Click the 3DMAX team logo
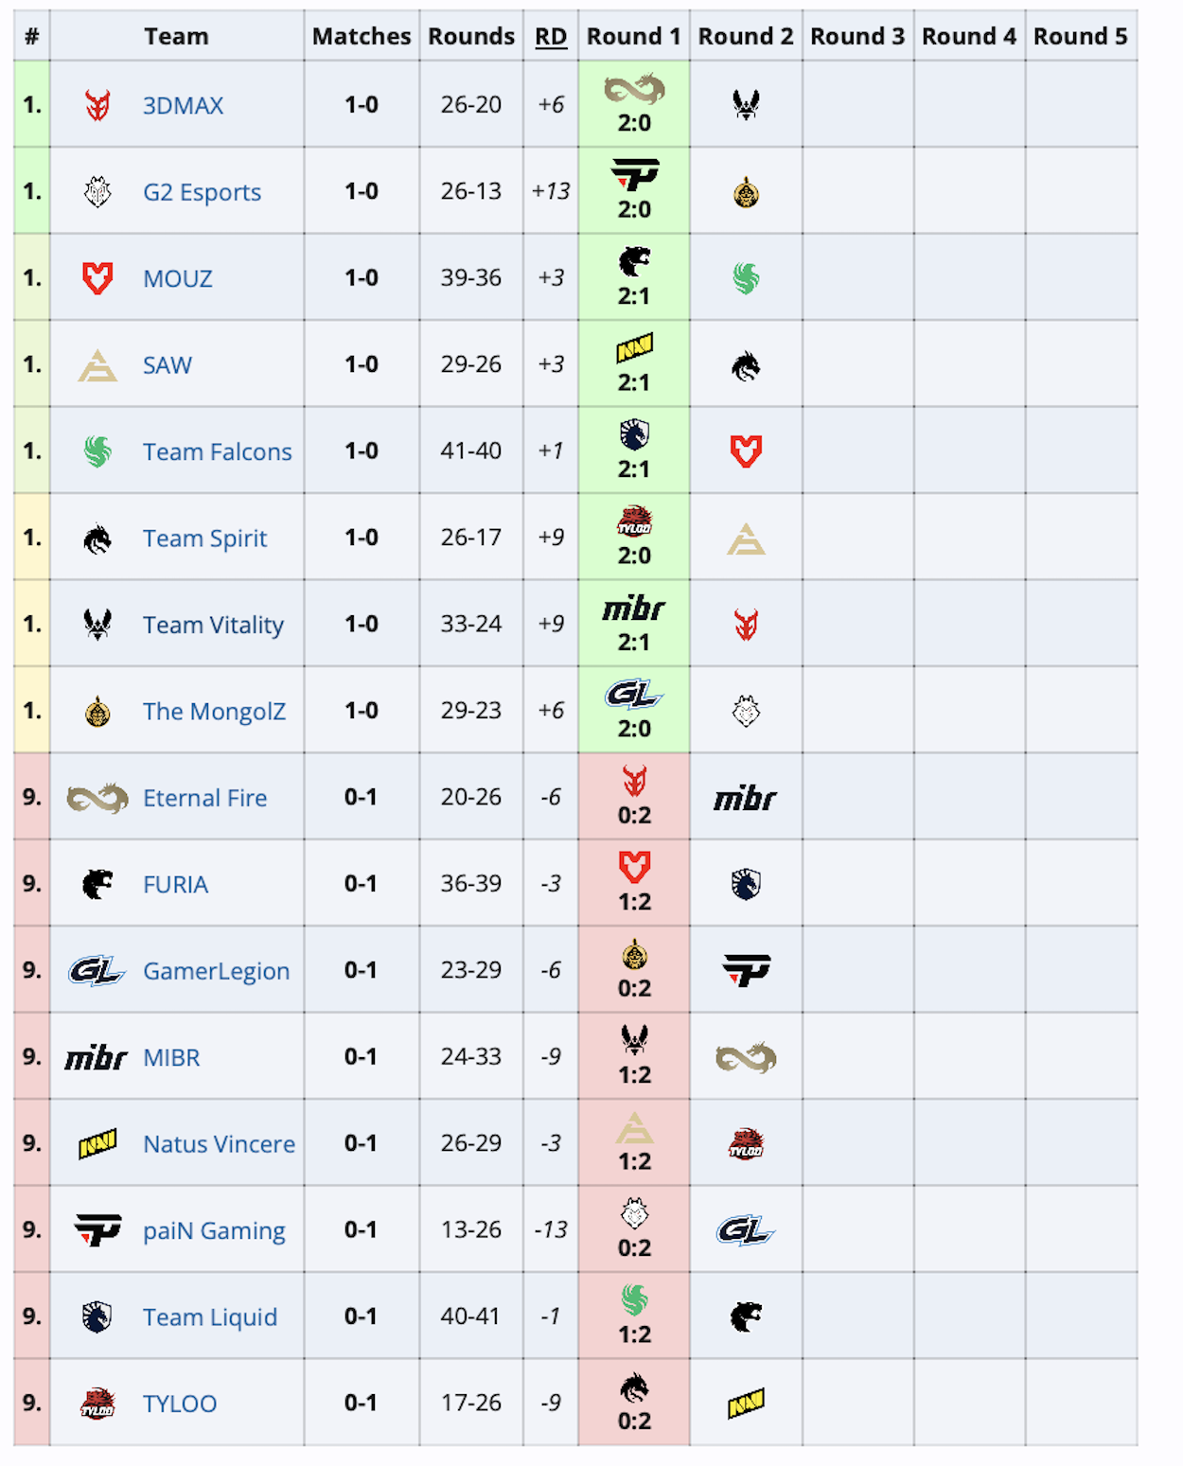This screenshot has width=1183, height=1466. coord(95,105)
